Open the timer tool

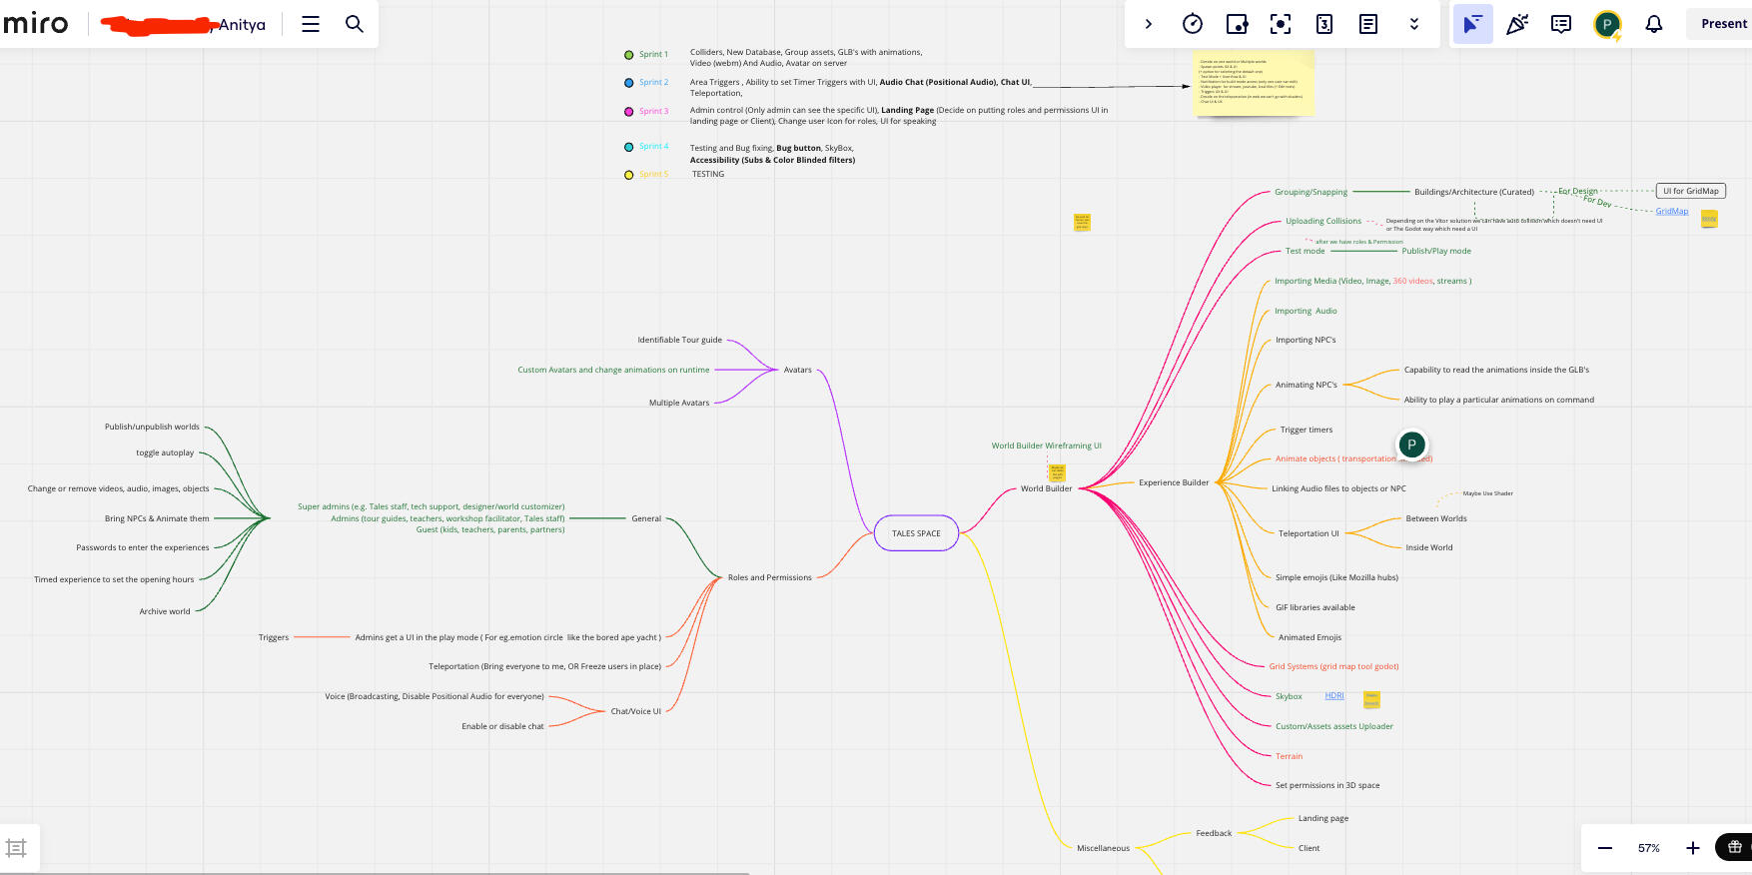pos(1193,24)
